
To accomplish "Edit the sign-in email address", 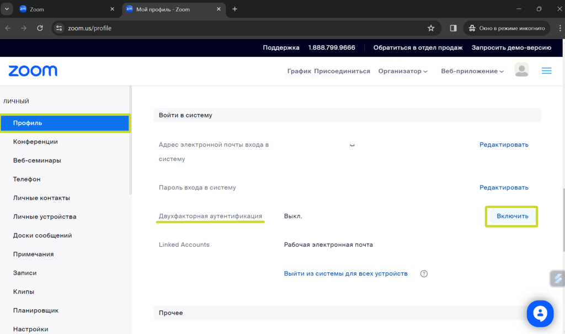I will 504,145.
